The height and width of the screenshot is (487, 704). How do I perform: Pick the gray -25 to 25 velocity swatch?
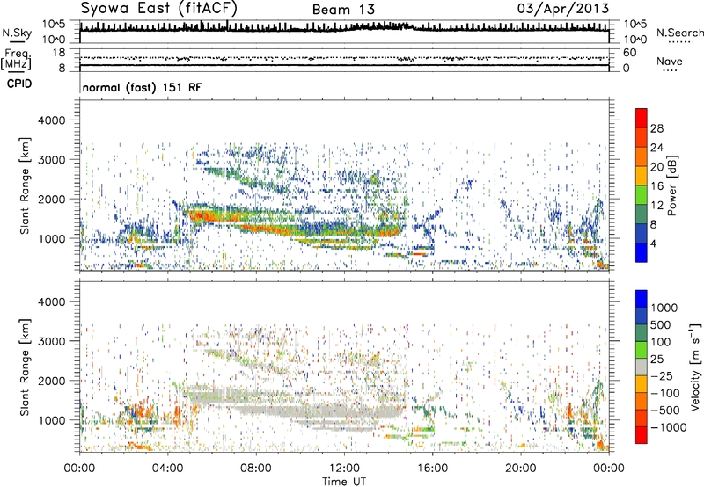(642, 367)
